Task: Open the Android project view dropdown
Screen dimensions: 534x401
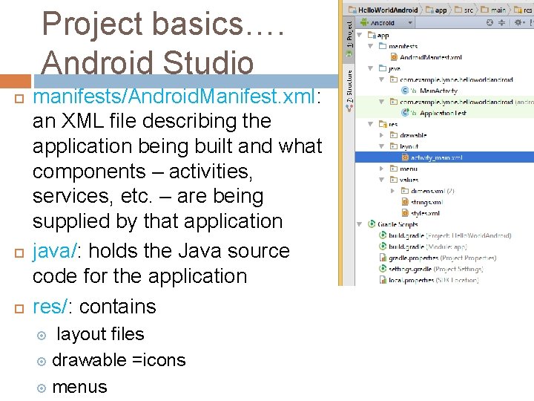Action: pyautogui.click(x=386, y=23)
